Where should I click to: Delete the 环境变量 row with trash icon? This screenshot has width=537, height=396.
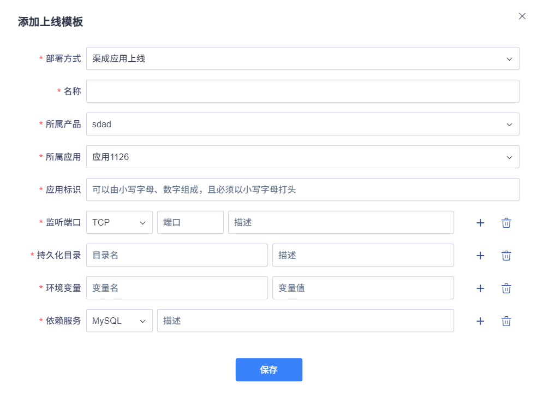[506, 288]
